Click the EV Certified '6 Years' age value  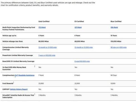[x=77, y=36]
